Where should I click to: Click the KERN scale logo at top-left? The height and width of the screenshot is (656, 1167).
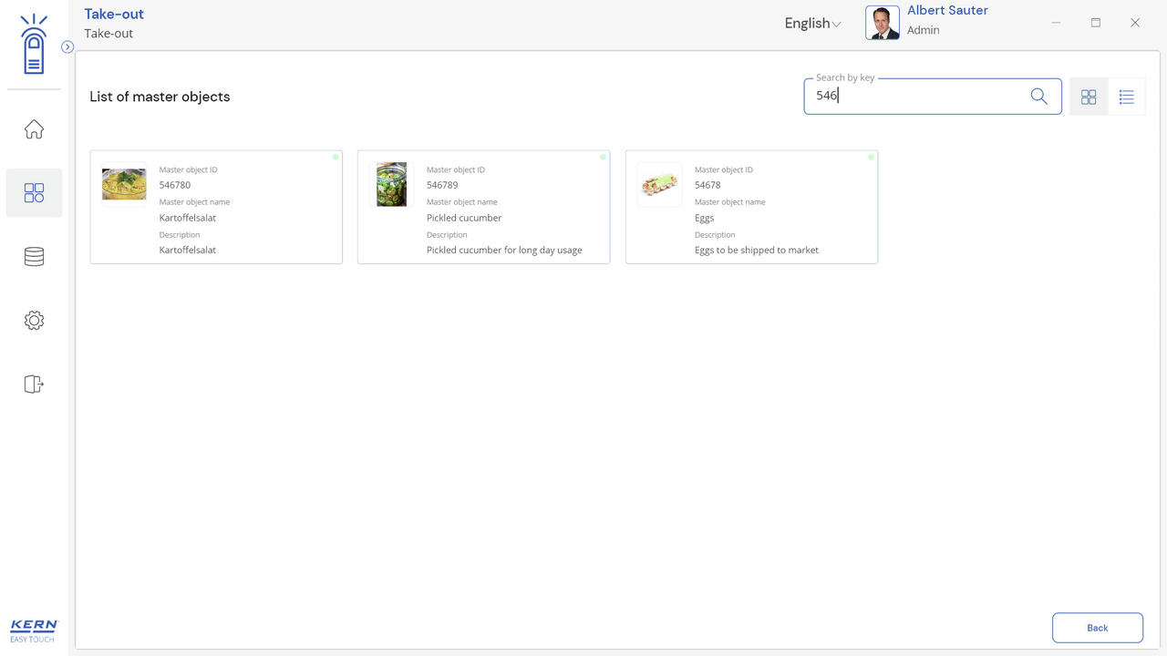(x=34, y=46)
